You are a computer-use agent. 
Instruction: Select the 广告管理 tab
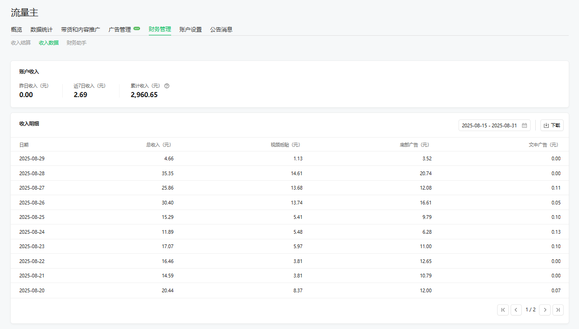(120, 30)
